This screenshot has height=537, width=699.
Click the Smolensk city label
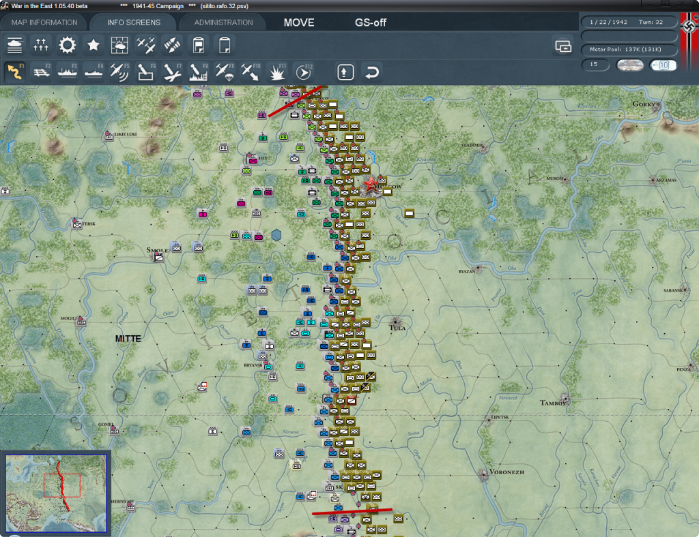158,250
